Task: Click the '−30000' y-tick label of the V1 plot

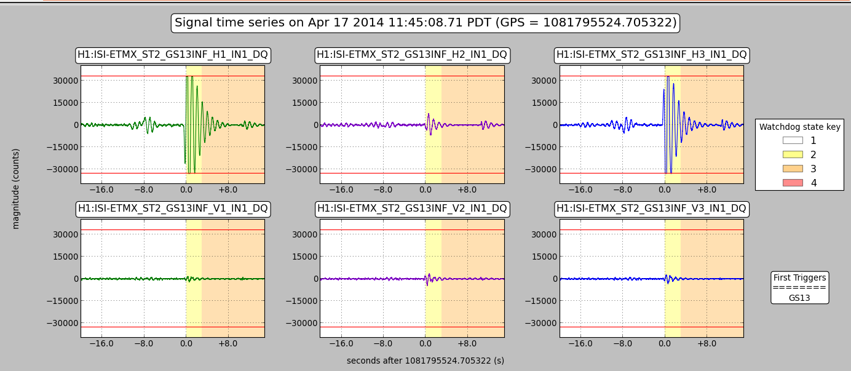Action: pos(61,323)
